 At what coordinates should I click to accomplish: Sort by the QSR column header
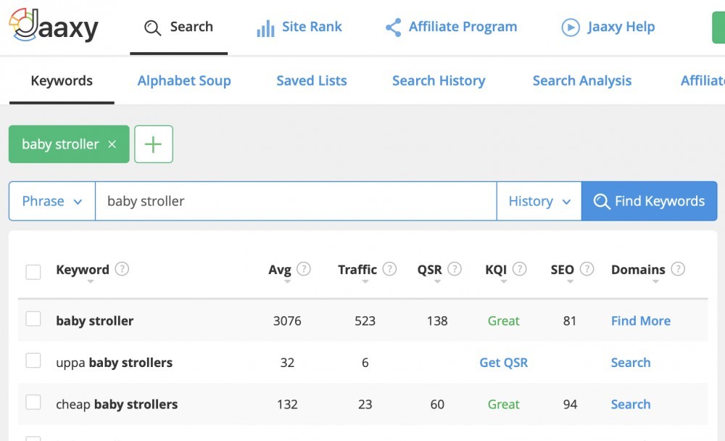click(x=429, y=270)
